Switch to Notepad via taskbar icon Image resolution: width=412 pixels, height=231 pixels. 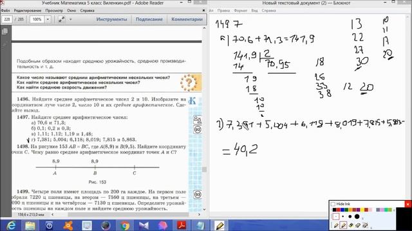pyautogui.click(x=200, y=225)
